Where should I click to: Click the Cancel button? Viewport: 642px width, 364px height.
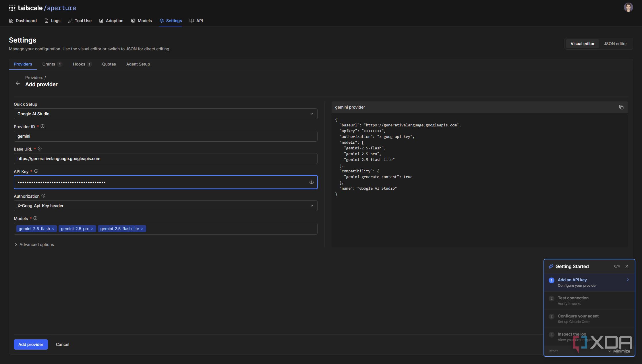coord(63,344)
